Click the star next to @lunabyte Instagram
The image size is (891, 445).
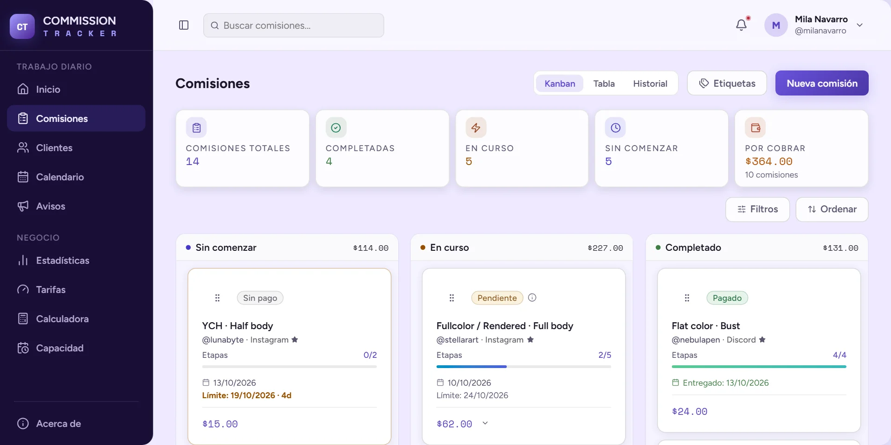[x=295, y=340]
